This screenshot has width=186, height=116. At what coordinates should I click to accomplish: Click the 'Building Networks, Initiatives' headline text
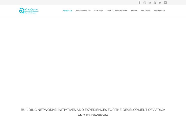[93, 112]
